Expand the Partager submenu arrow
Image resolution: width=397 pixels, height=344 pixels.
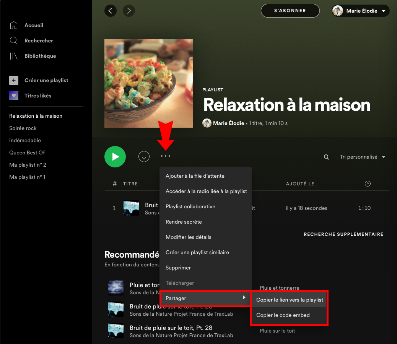[x=244, y=299]
